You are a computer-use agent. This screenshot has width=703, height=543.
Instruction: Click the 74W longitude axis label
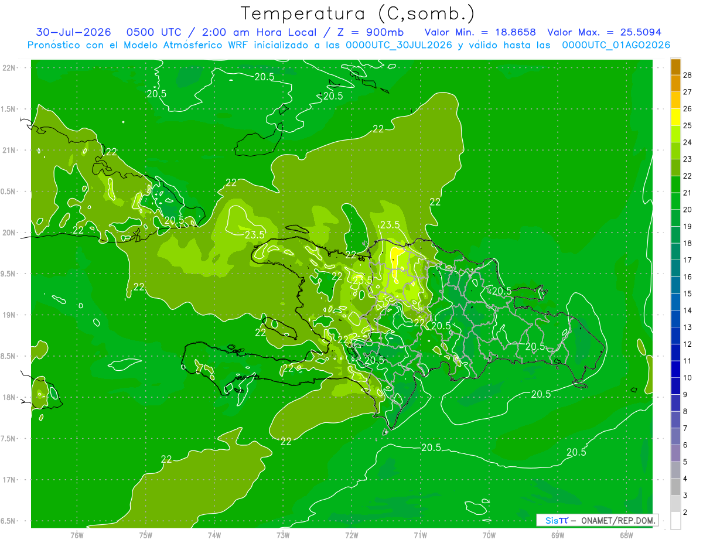pyautogui.click(x=214, y=535)
